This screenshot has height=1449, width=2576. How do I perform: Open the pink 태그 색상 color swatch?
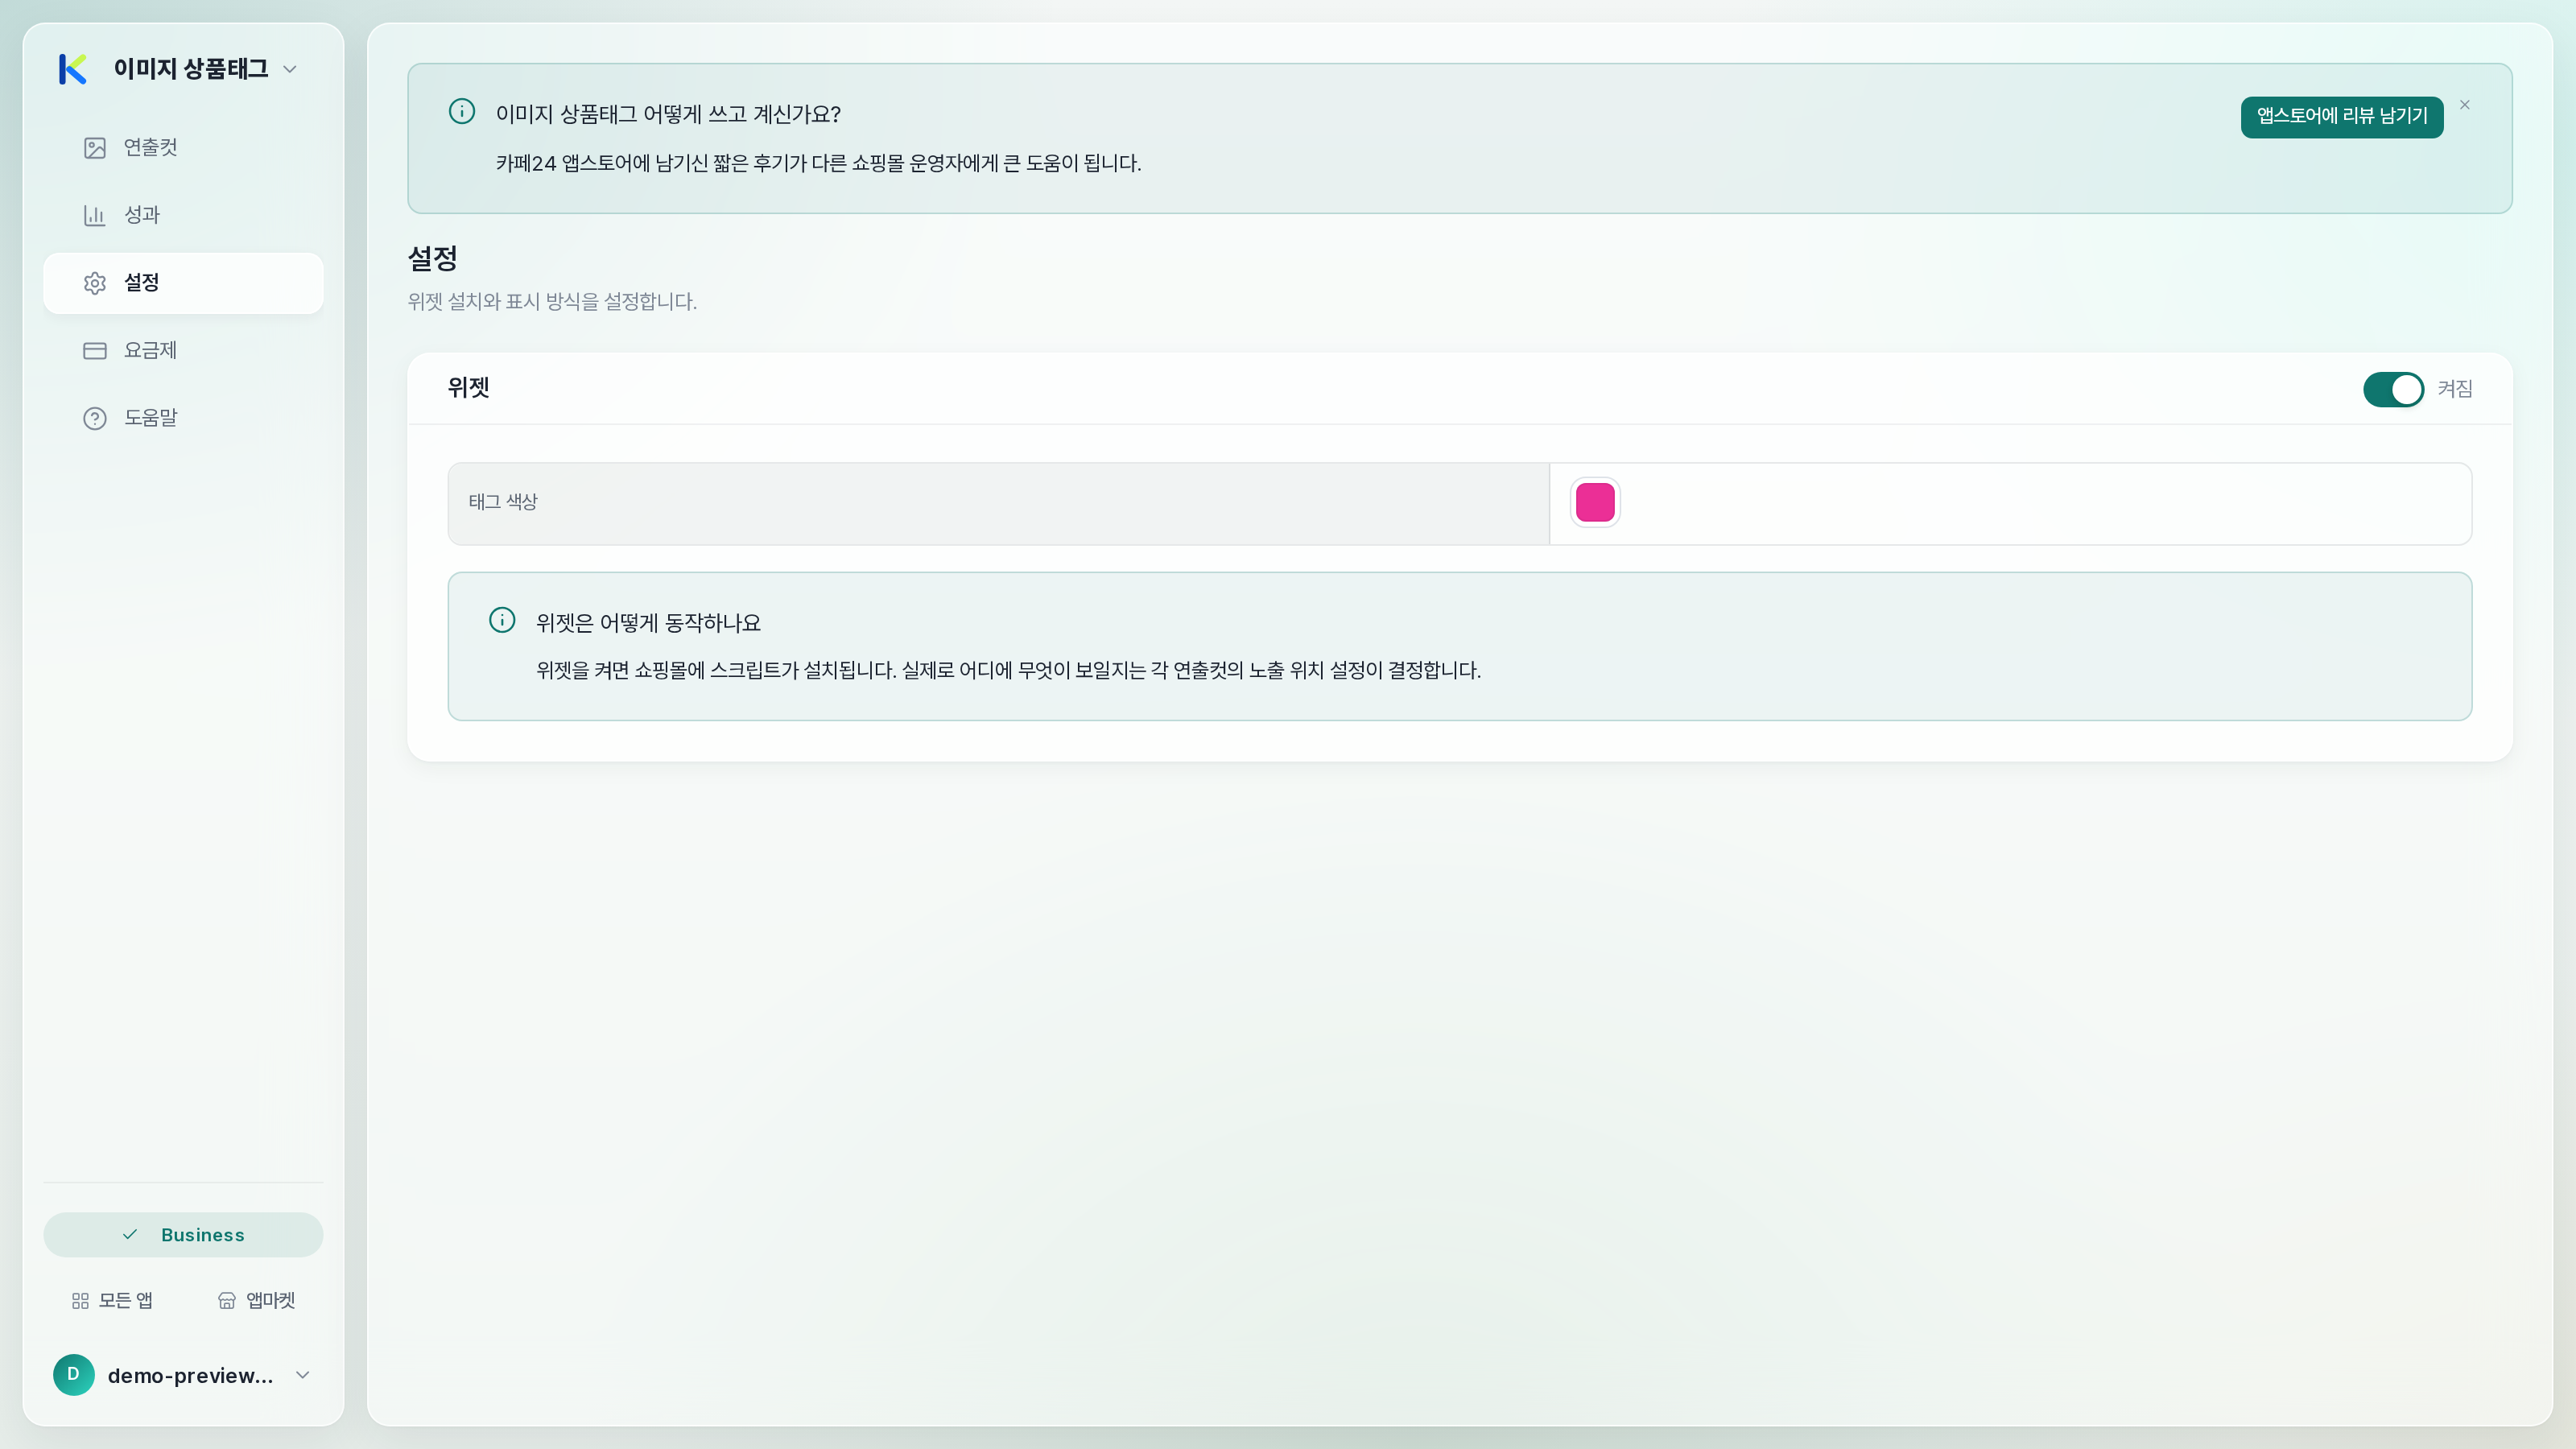point(1595,502)
